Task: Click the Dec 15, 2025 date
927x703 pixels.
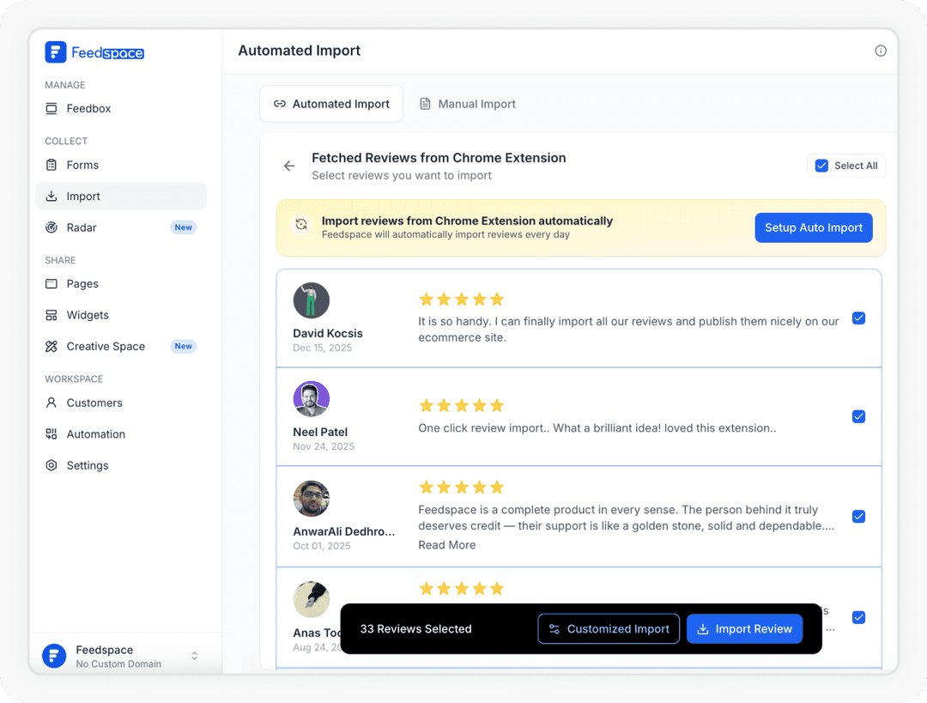Action: click(322, 348)
